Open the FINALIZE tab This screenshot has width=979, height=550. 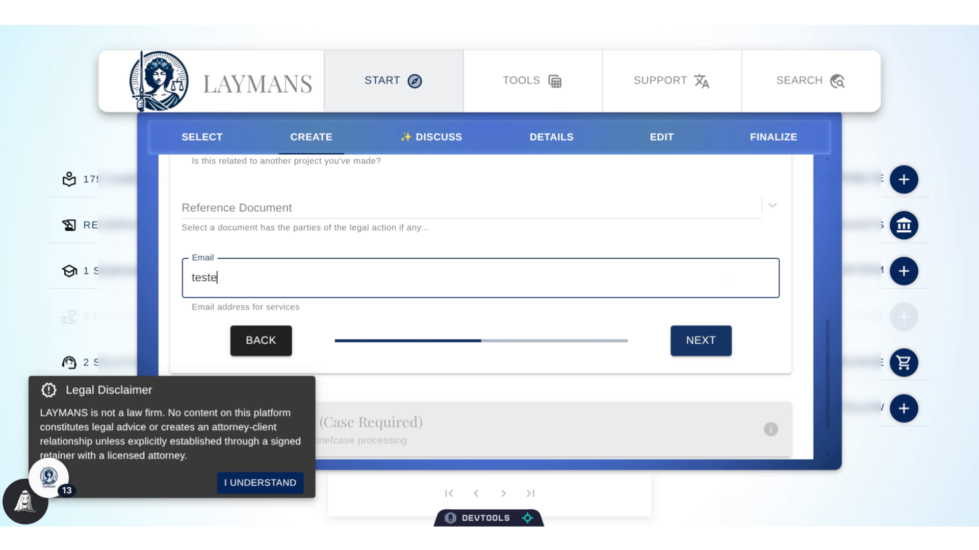coord(774,136)
